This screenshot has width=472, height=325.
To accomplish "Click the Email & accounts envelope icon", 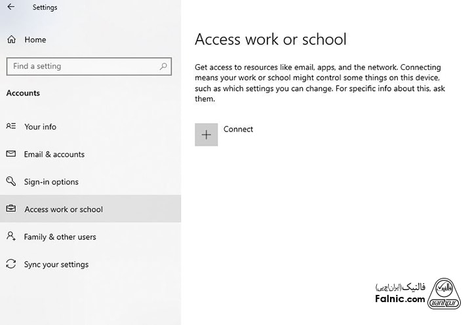I will pos(11,154).
